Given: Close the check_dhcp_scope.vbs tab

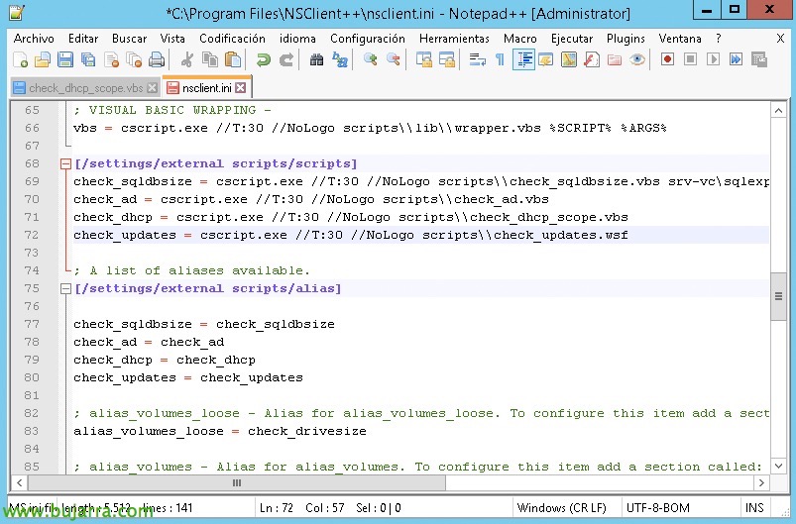Looking at the screenshot, I should coord(152,88).
